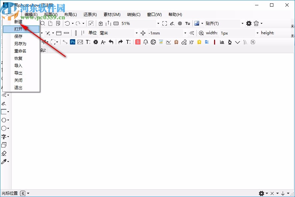This screenshot has height=197, width=295.
Task: Open the 贴齐(T) snap dropdown
Action: [x=242, y=24]
